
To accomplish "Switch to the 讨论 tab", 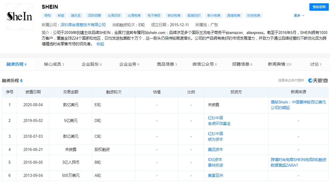I will click(x=316, y=64).
